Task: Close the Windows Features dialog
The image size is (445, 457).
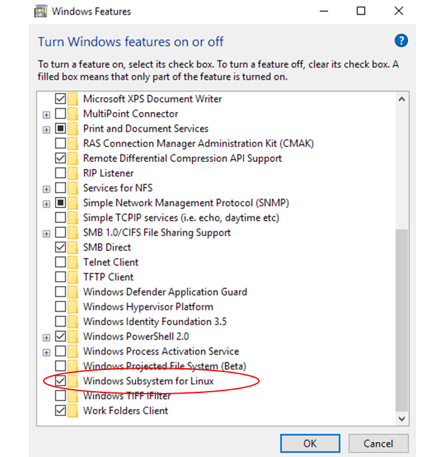Action: (399, 11)
